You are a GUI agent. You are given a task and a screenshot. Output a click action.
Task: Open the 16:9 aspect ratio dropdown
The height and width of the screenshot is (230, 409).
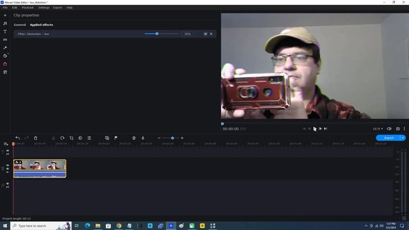378,129
